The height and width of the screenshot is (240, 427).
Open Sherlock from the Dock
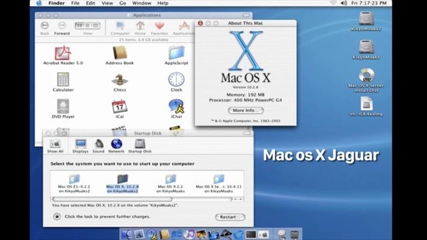[226, 234]
